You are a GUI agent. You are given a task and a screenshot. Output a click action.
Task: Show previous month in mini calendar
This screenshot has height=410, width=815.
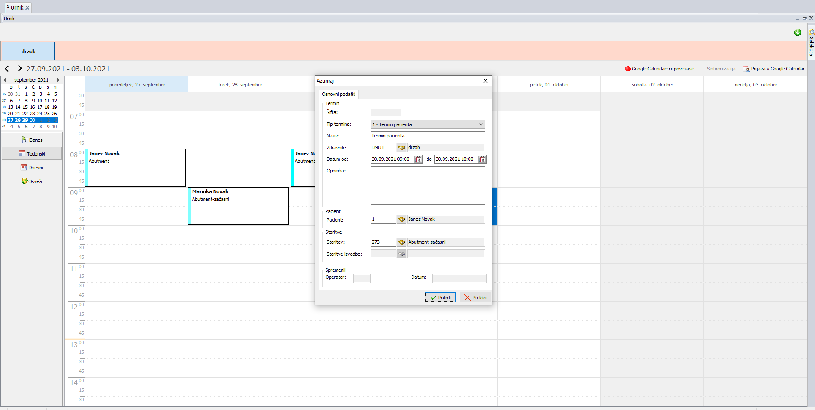point(5,80)
